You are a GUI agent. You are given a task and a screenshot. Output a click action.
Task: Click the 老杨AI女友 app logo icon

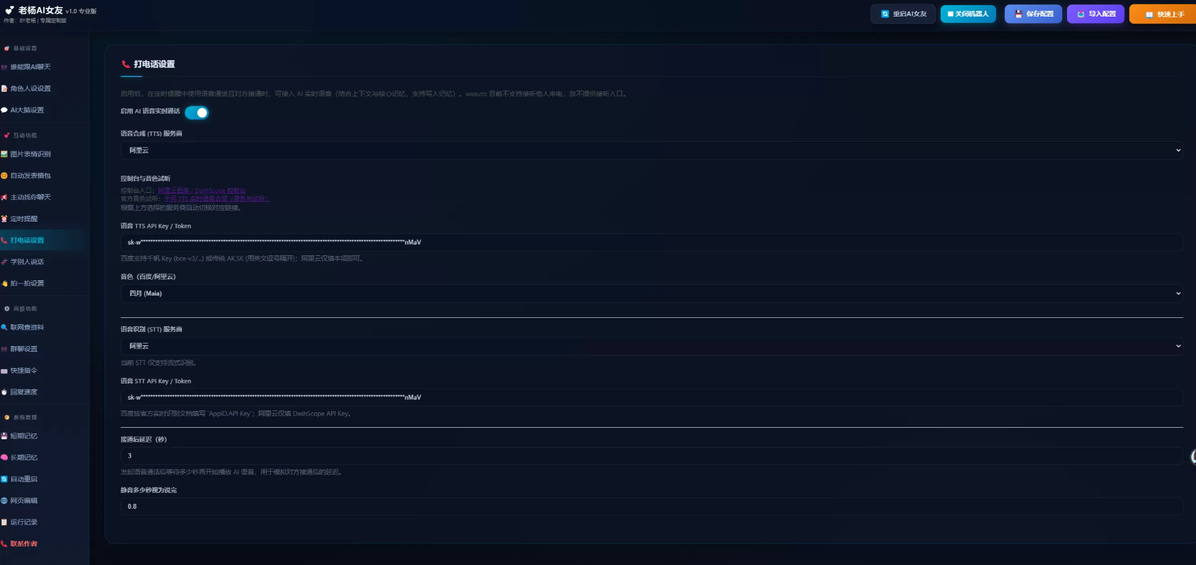click(x=10, y=10)
